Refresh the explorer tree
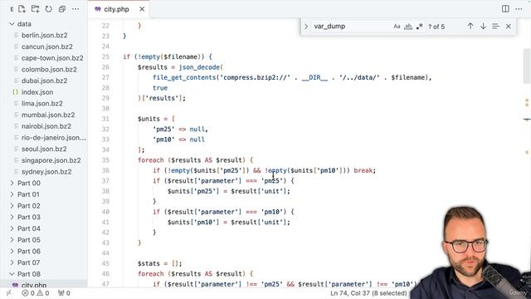Image resolution: width=531 pixels, height=299 pixels. pyautogui.click(x=49, y=9)
